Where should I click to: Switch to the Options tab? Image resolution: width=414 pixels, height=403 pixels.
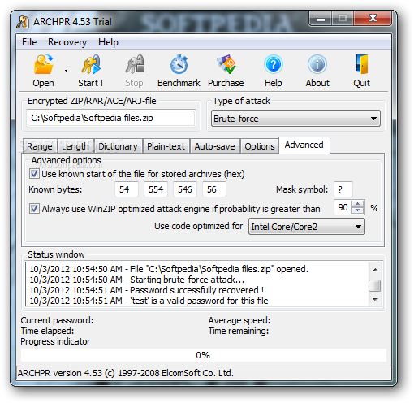(260, 146)
